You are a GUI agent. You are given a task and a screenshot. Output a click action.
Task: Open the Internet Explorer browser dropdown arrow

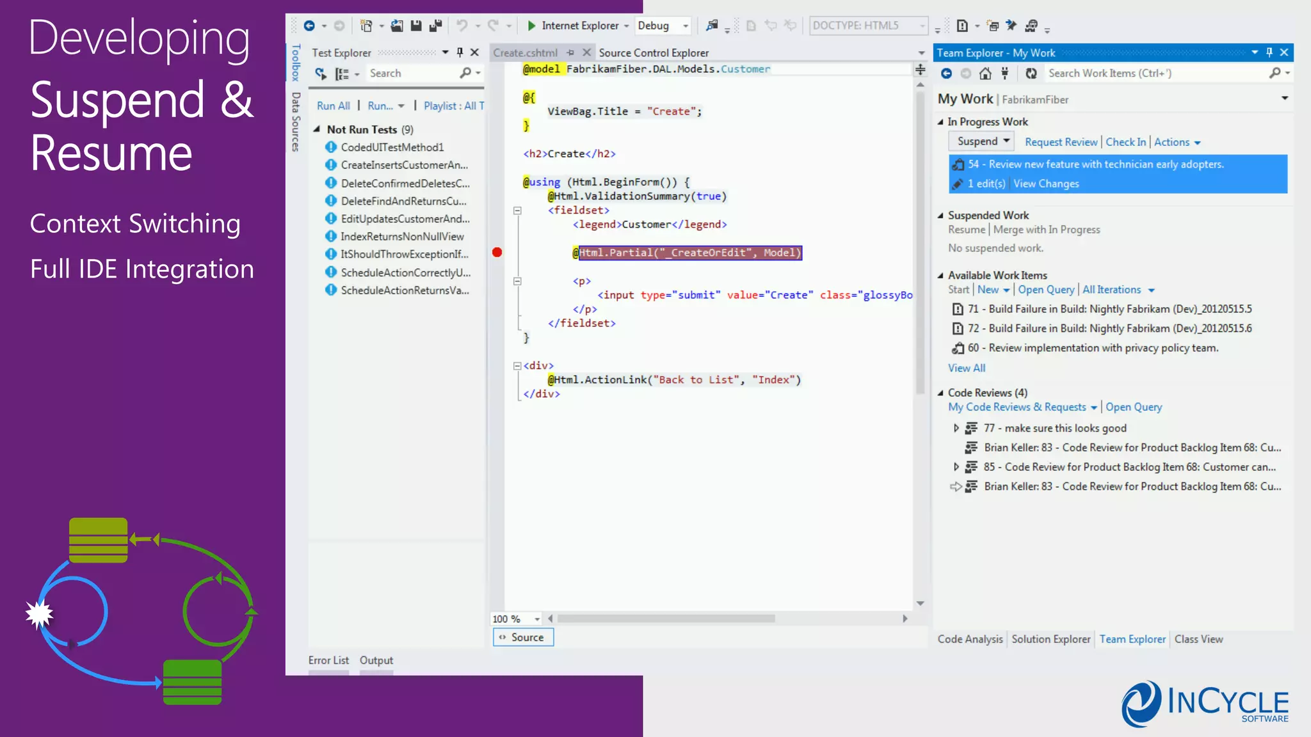pyautogui.click(x=626, y=26)
